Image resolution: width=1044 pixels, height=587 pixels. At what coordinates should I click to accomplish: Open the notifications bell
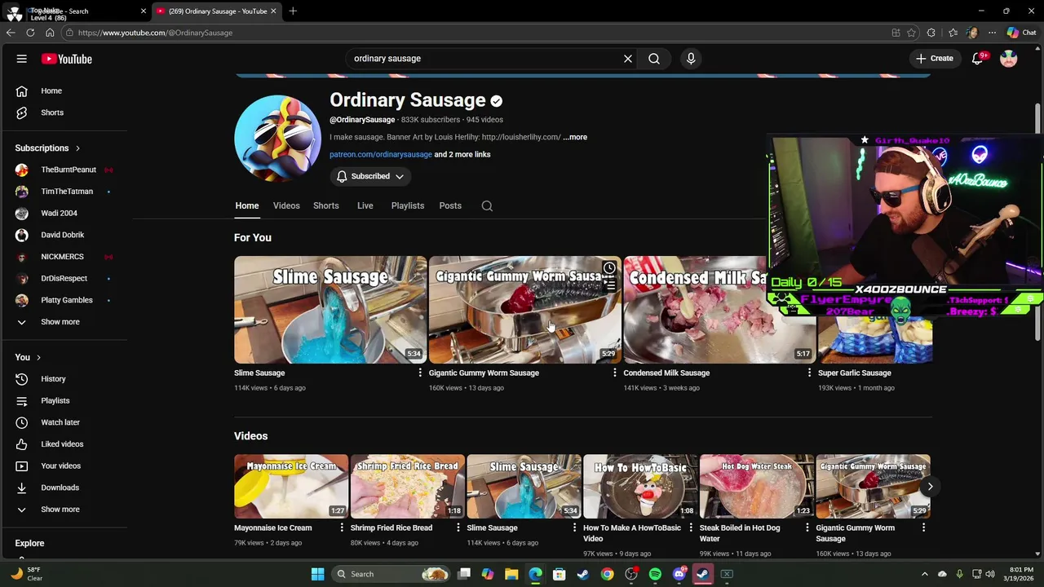click(x=978, y=59)
